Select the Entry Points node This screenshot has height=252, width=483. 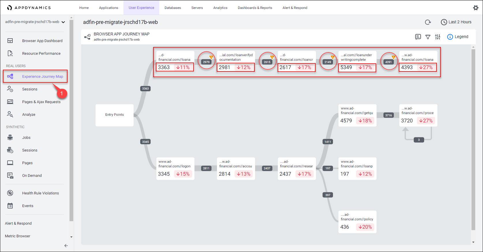[x=115, y=115]
